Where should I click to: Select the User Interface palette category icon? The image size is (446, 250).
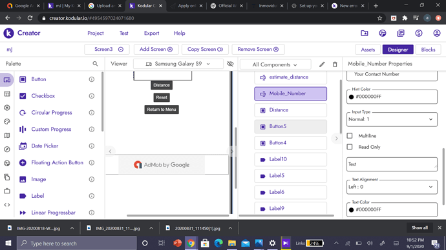click(x=7, y=80)
